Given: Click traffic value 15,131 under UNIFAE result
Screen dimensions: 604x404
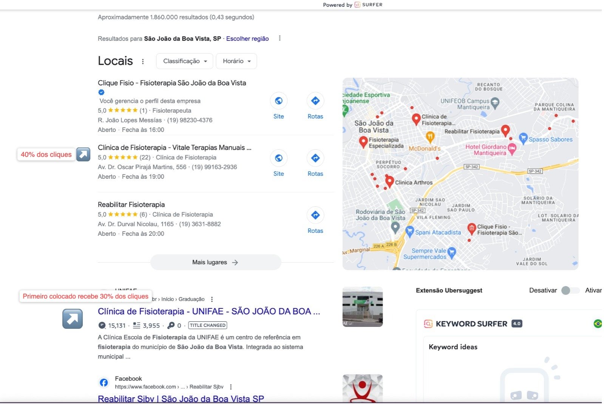Looking at the screenshot, I should click(117, 325).
